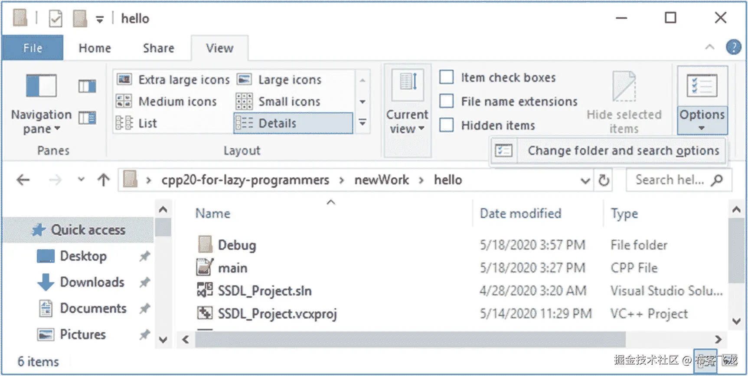Click the horizontal scrollbar in file list

tap(410, 339)
